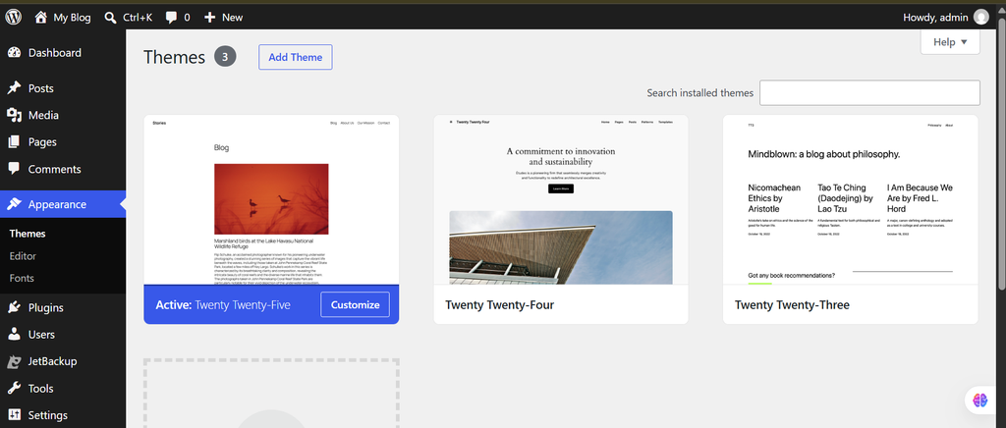This screenshot has width=1006, height=428.
Task: Open the Tools menu
Action: pos(63,389)
